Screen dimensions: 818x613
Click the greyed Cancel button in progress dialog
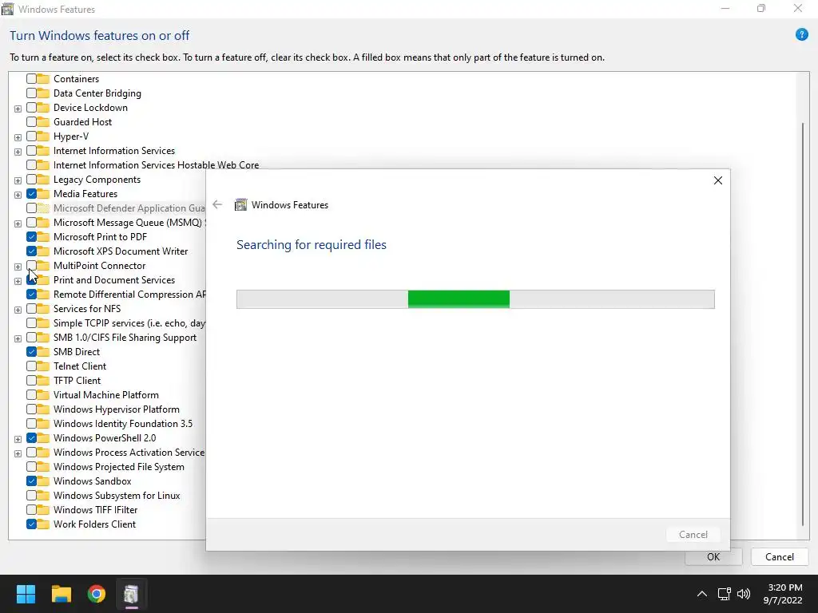[693, 534]
